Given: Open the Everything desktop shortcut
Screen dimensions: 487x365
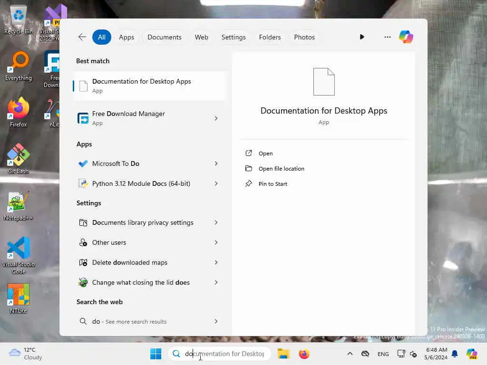Looking at the screenshot, I should coord(19,66).
